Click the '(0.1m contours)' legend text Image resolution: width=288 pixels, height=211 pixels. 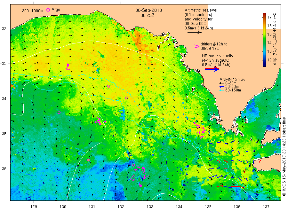coord(198,15)
